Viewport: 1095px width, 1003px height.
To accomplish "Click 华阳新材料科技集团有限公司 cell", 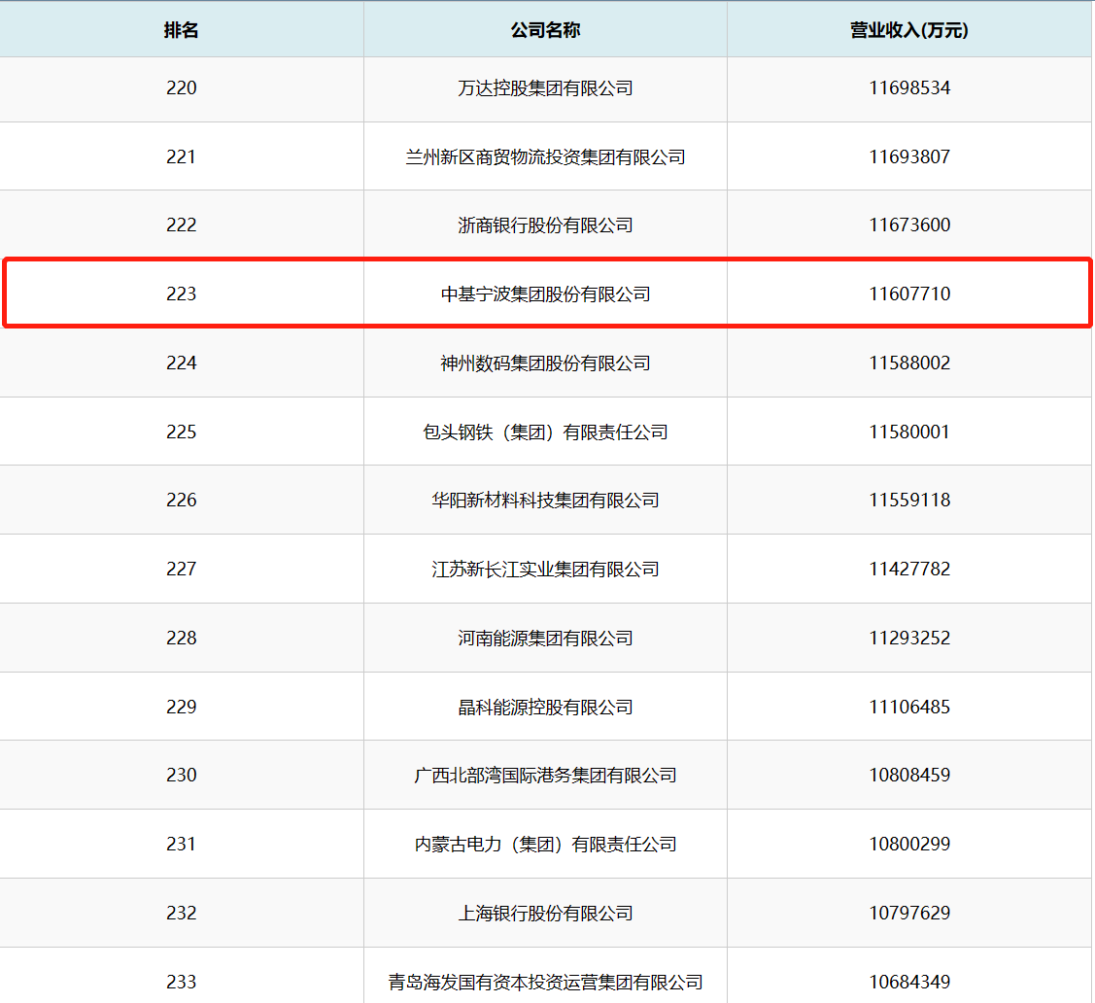I will coord(545,501).
